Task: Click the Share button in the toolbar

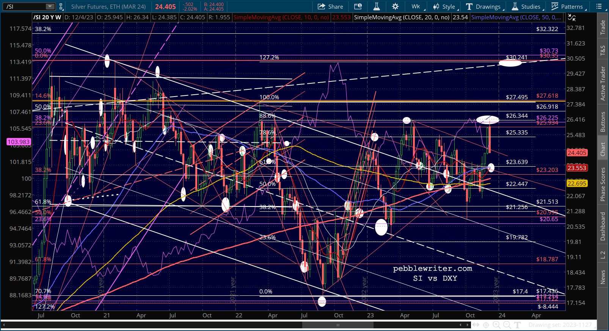Action: pos(330,6)
